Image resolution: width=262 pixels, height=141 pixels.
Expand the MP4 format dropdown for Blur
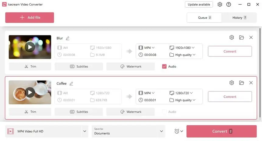[147, 48]
